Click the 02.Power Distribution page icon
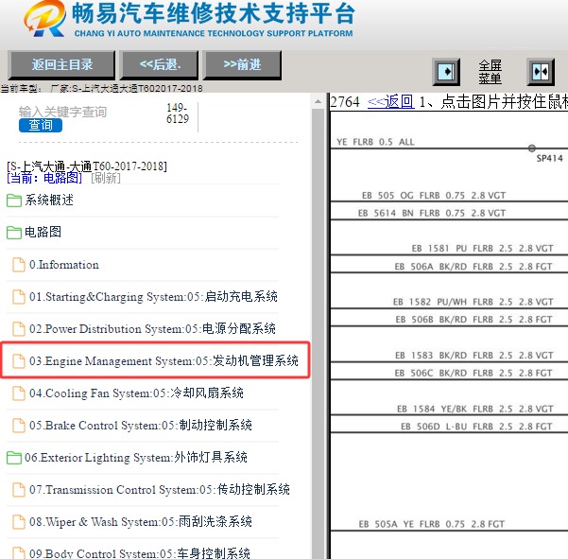This screenshot has height=559, width=568. point(19,329)
